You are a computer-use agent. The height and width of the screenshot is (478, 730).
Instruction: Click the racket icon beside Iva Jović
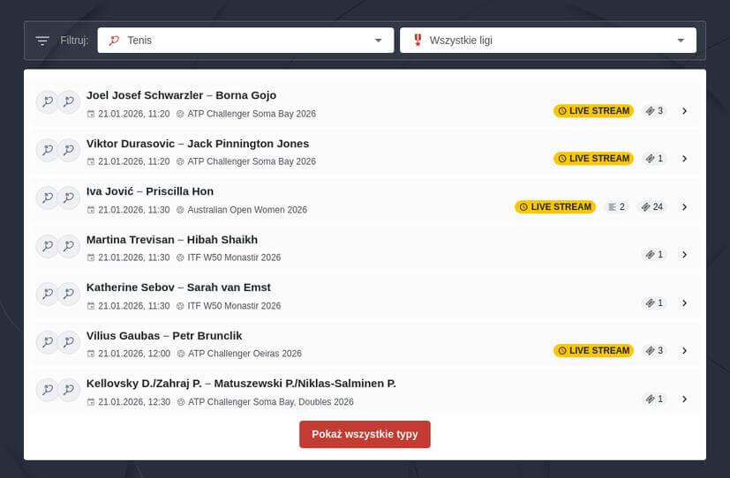(47, 198)
